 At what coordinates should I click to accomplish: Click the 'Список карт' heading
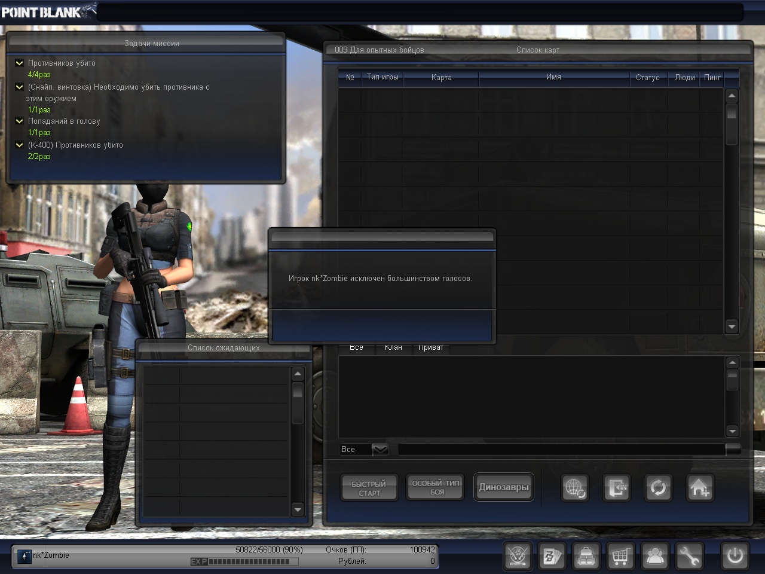click(x=538, y=50)
